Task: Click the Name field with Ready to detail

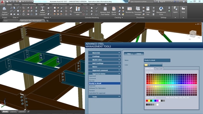Action: coord(157,60)
